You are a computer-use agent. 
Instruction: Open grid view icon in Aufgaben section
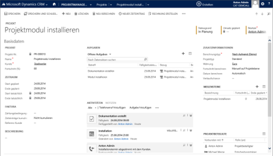click(x=190, y=53)
